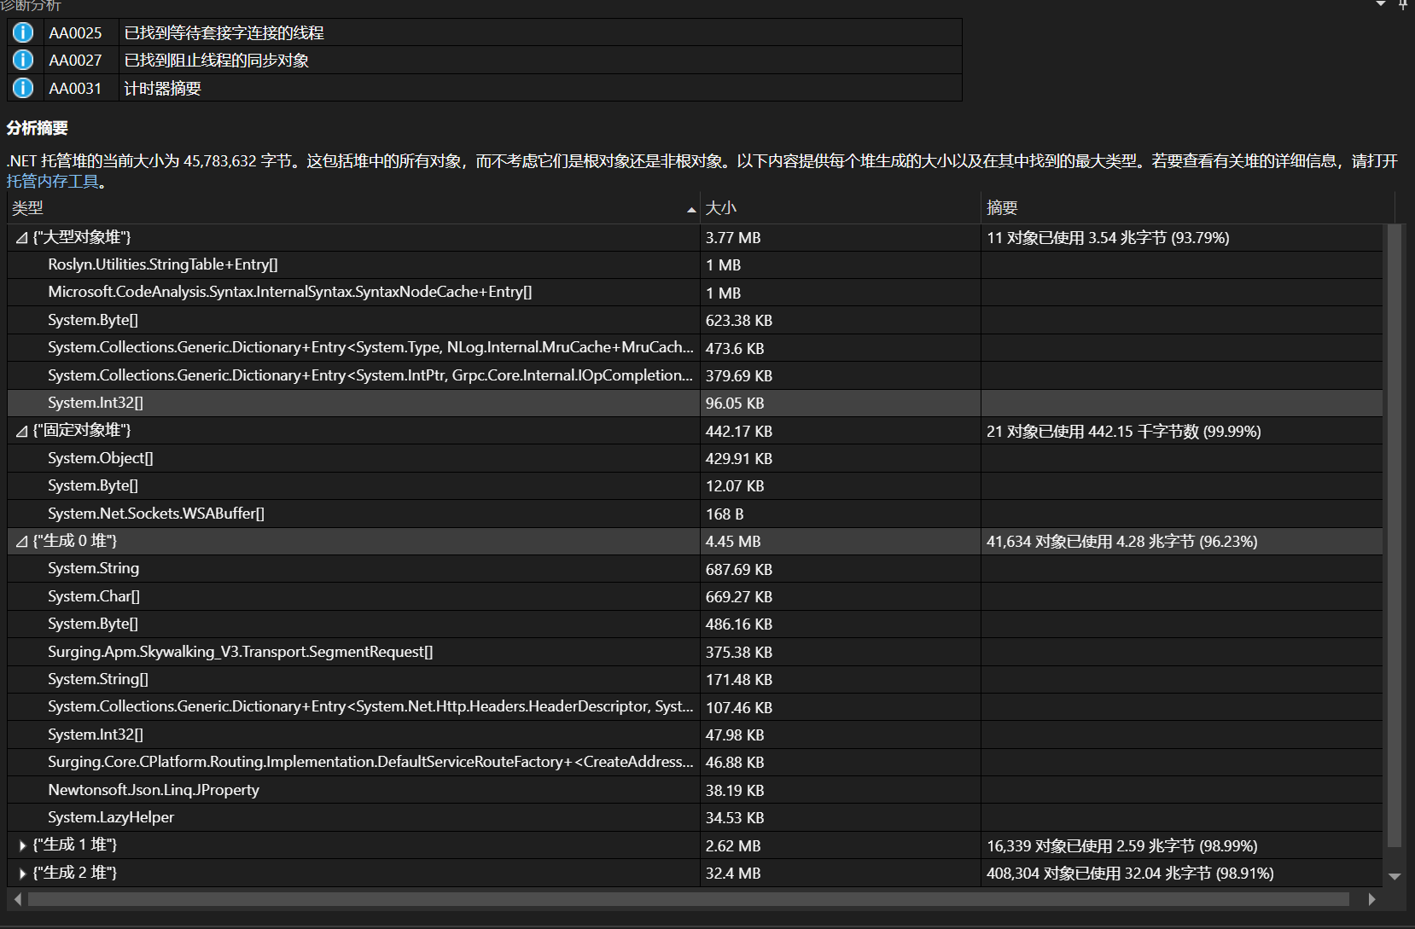This screenshot has width=1415, height=929.
Task: Expand the 生成 1 堆 node
Action: pos(21,845)
